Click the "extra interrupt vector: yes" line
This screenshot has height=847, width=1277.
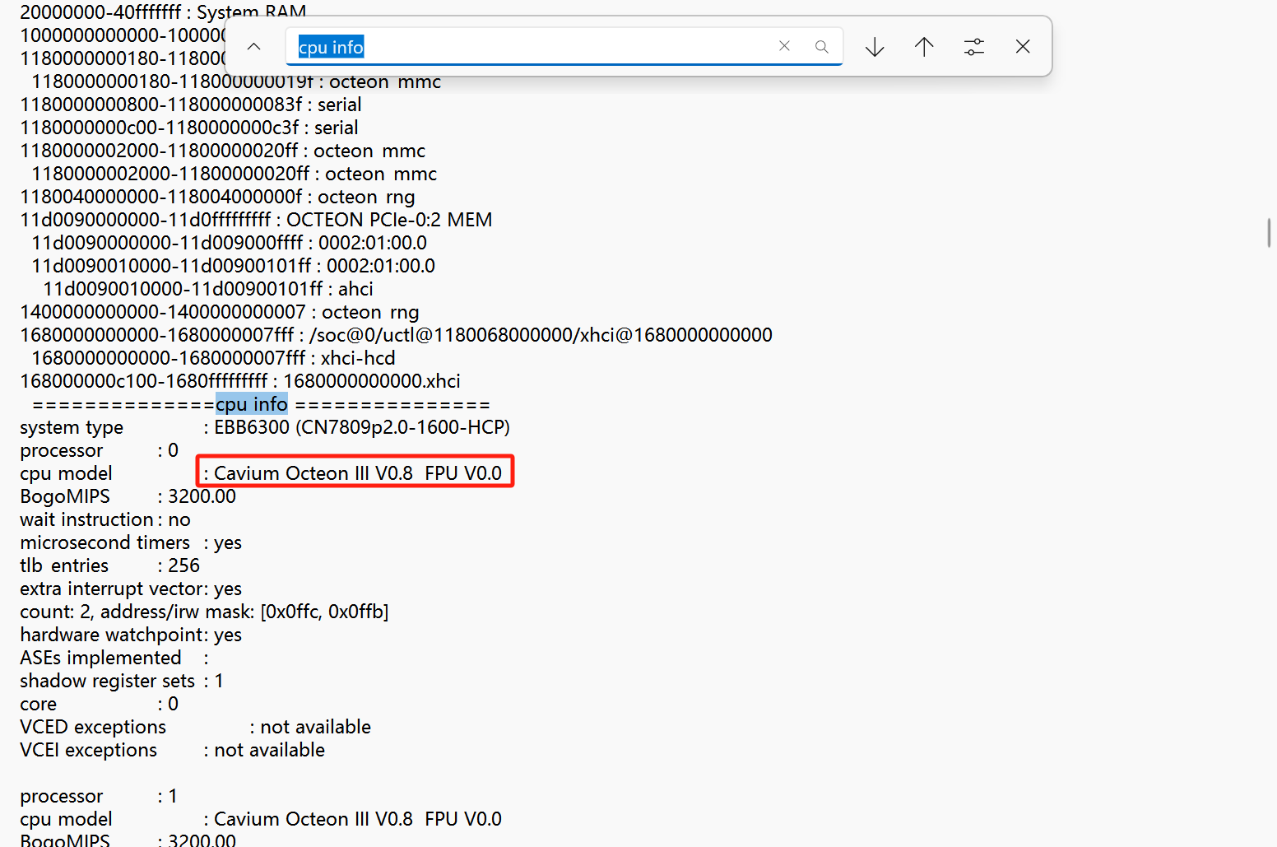131,589
